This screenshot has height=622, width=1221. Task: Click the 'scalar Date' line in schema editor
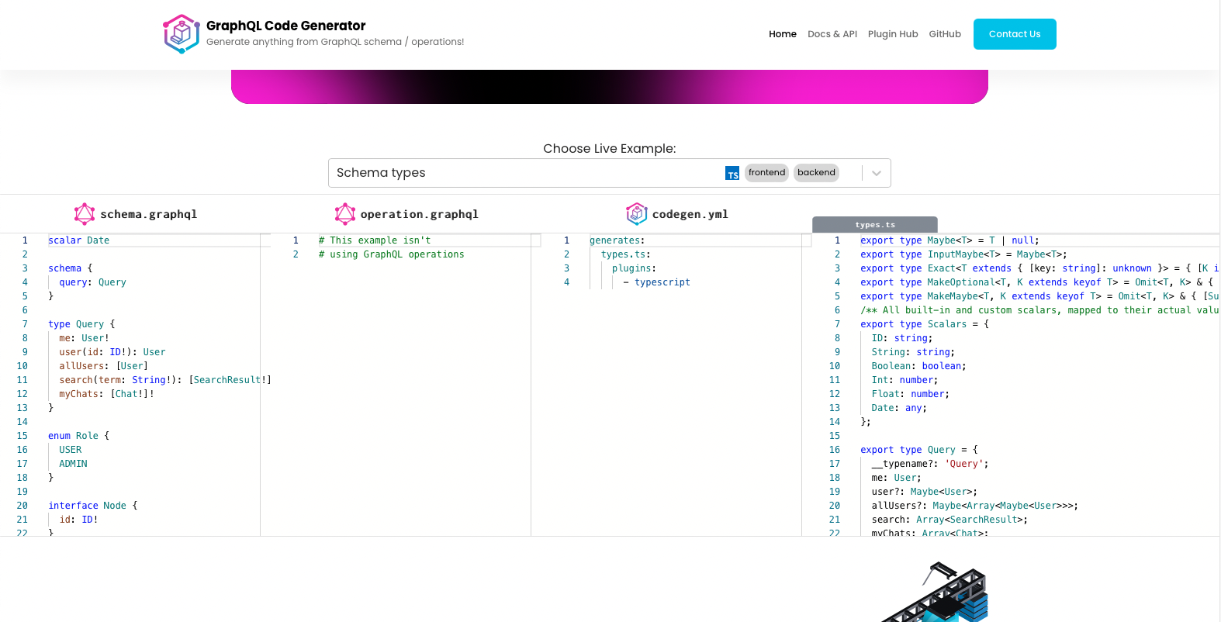79,240
